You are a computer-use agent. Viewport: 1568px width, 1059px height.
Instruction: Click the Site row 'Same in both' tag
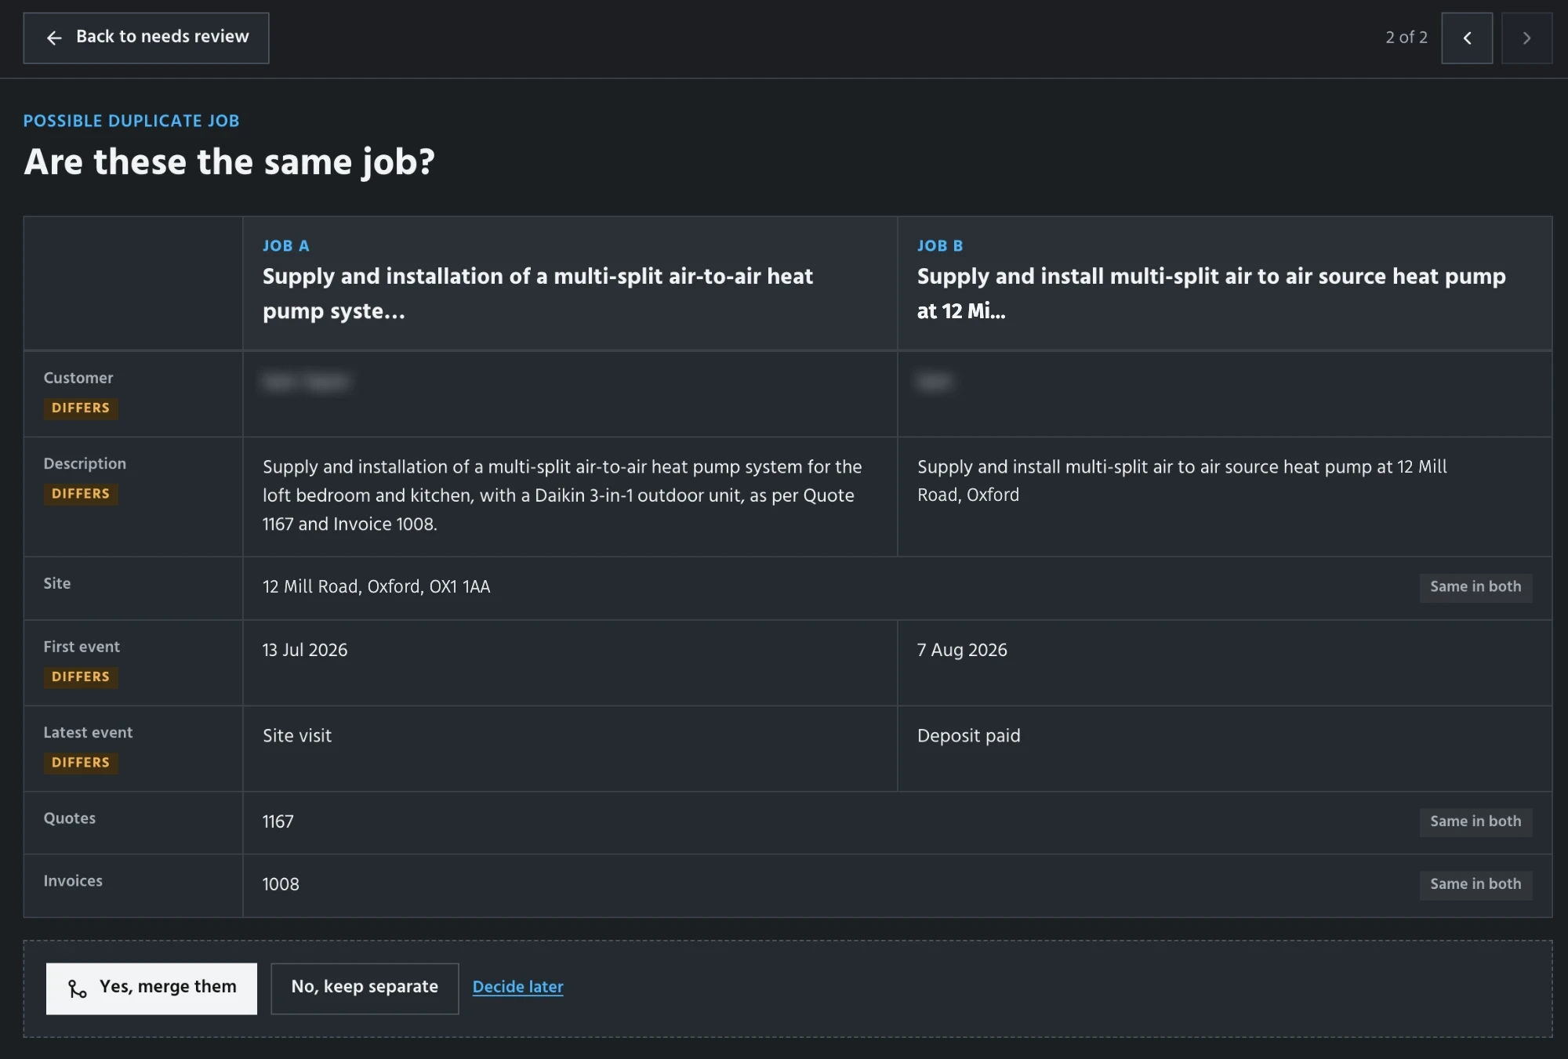pos(1475,586)
